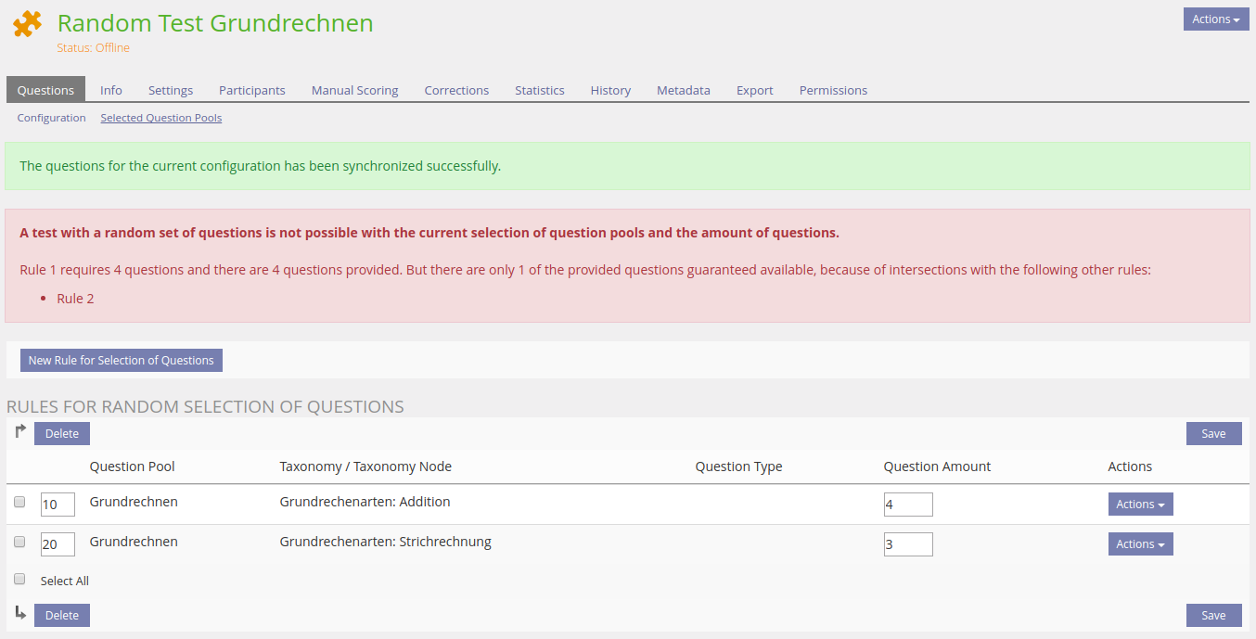Open the Manual Scoring tab

click(x=354, y=90)
